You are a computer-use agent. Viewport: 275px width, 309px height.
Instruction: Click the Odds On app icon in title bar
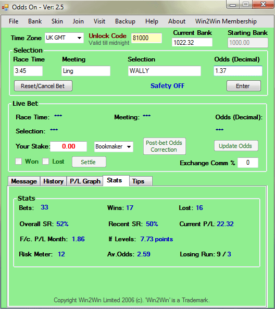click(5, 7)
